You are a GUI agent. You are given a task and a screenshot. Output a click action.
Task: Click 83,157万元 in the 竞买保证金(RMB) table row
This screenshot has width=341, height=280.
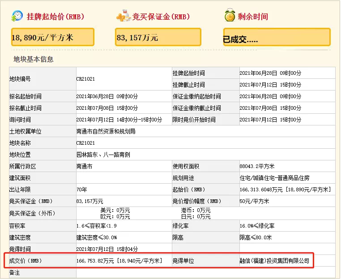(x=90, y=202)
